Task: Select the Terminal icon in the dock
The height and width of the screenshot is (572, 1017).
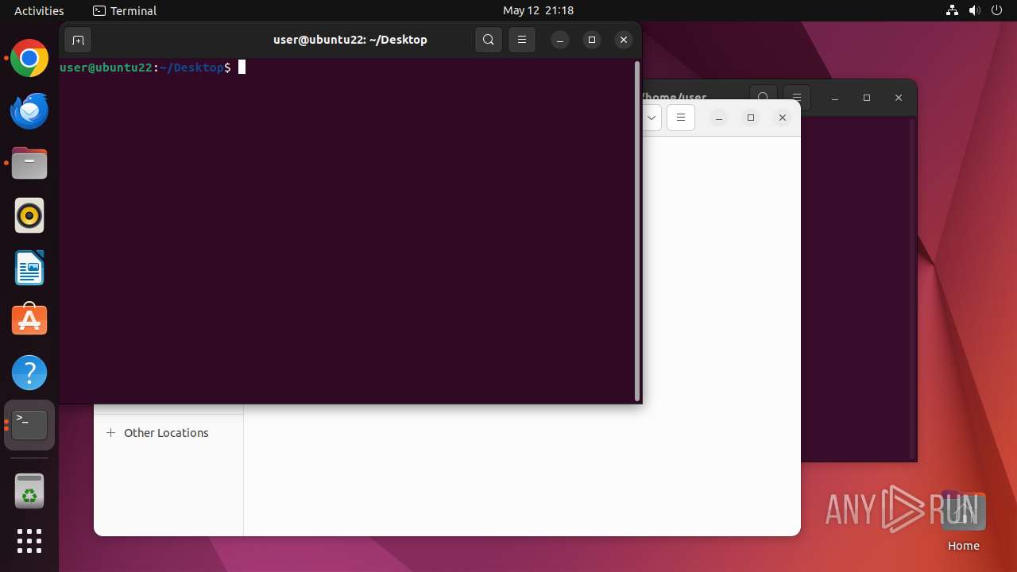Action: point(29,425)
